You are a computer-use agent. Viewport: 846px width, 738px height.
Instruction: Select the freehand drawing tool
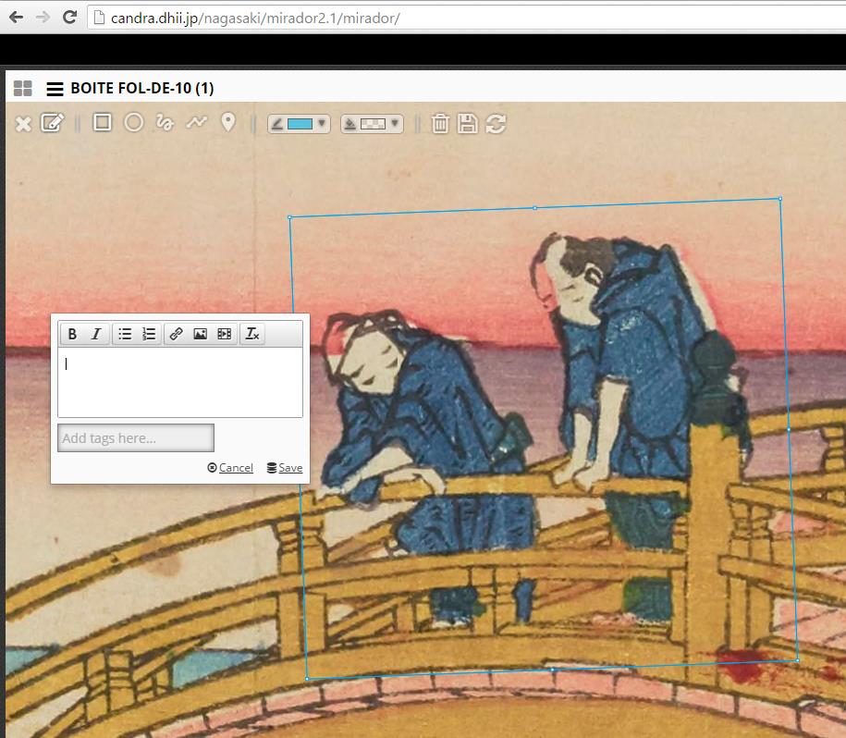pos(165,122)
